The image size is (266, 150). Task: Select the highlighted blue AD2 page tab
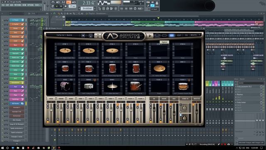point(172,35)
